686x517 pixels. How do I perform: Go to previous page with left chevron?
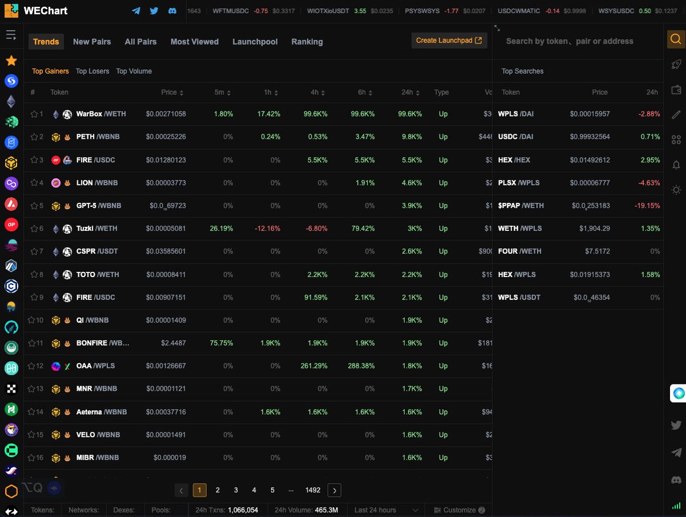(x=181, y=490)
